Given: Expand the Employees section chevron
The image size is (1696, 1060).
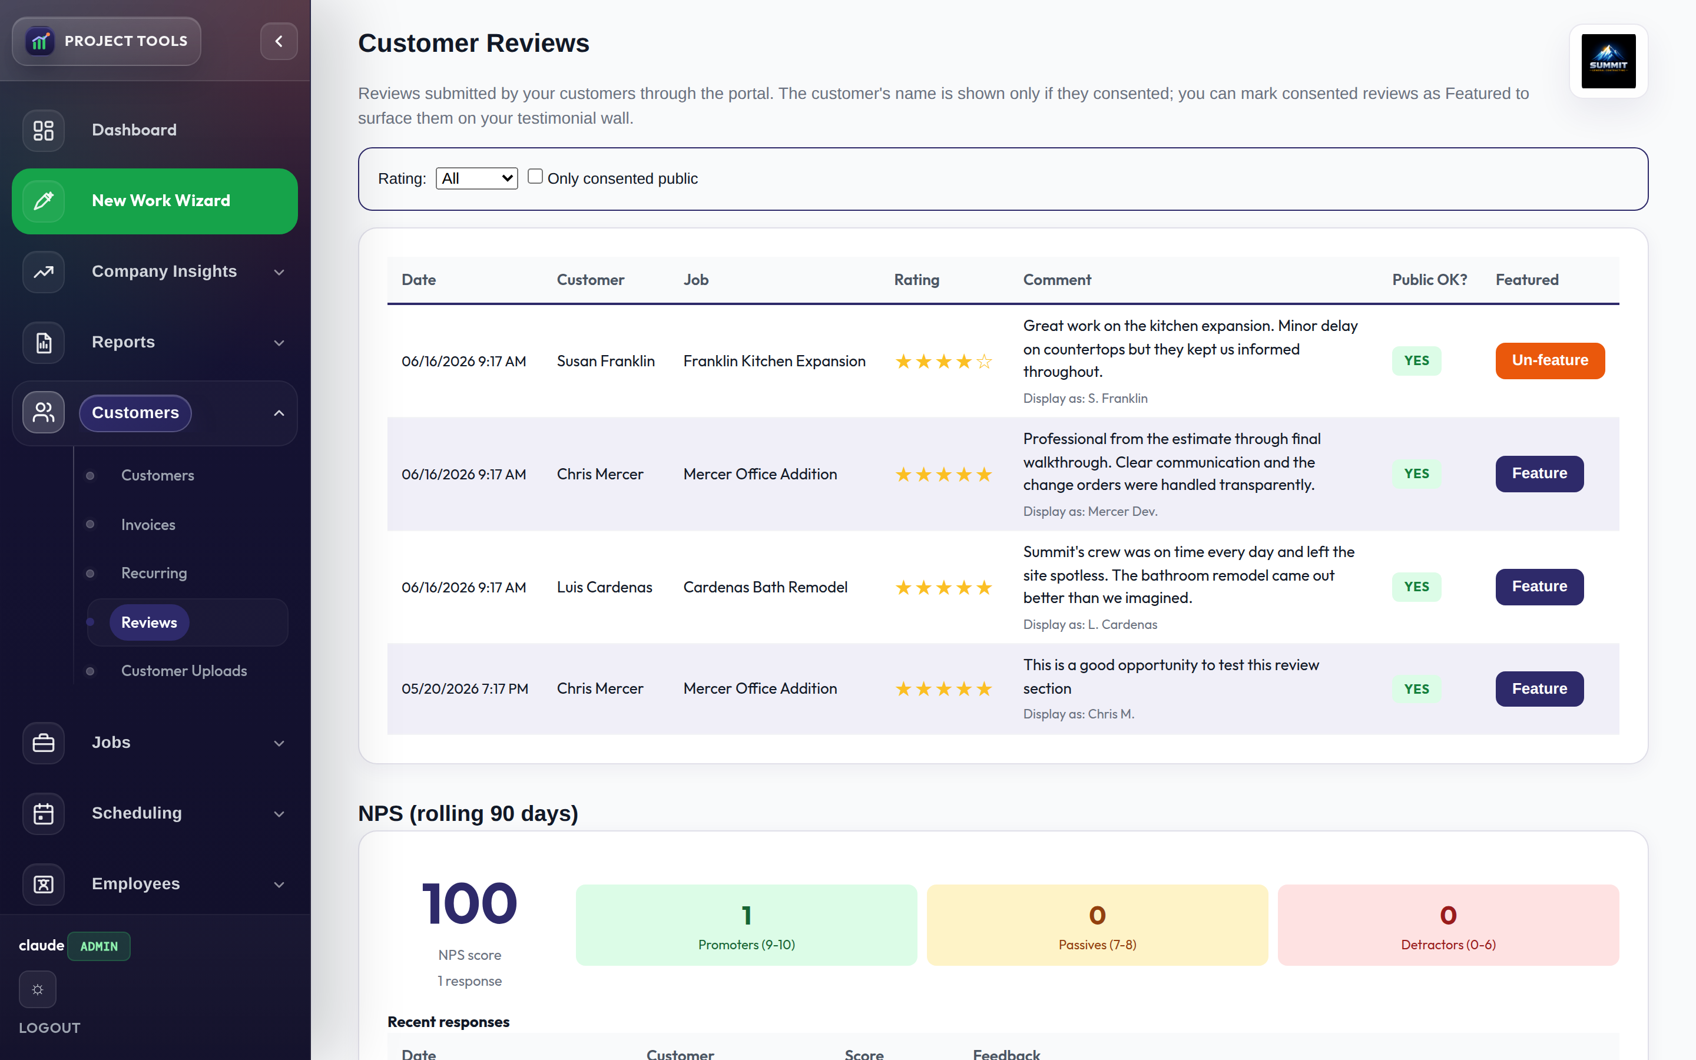Looking at the screenshot, I should [x=279, y=885].
